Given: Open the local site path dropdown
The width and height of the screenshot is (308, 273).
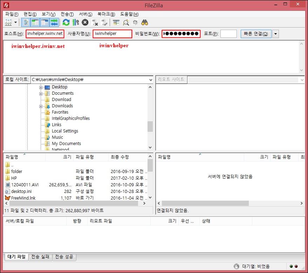Looking at the screenshot, I should click(151, 80).
